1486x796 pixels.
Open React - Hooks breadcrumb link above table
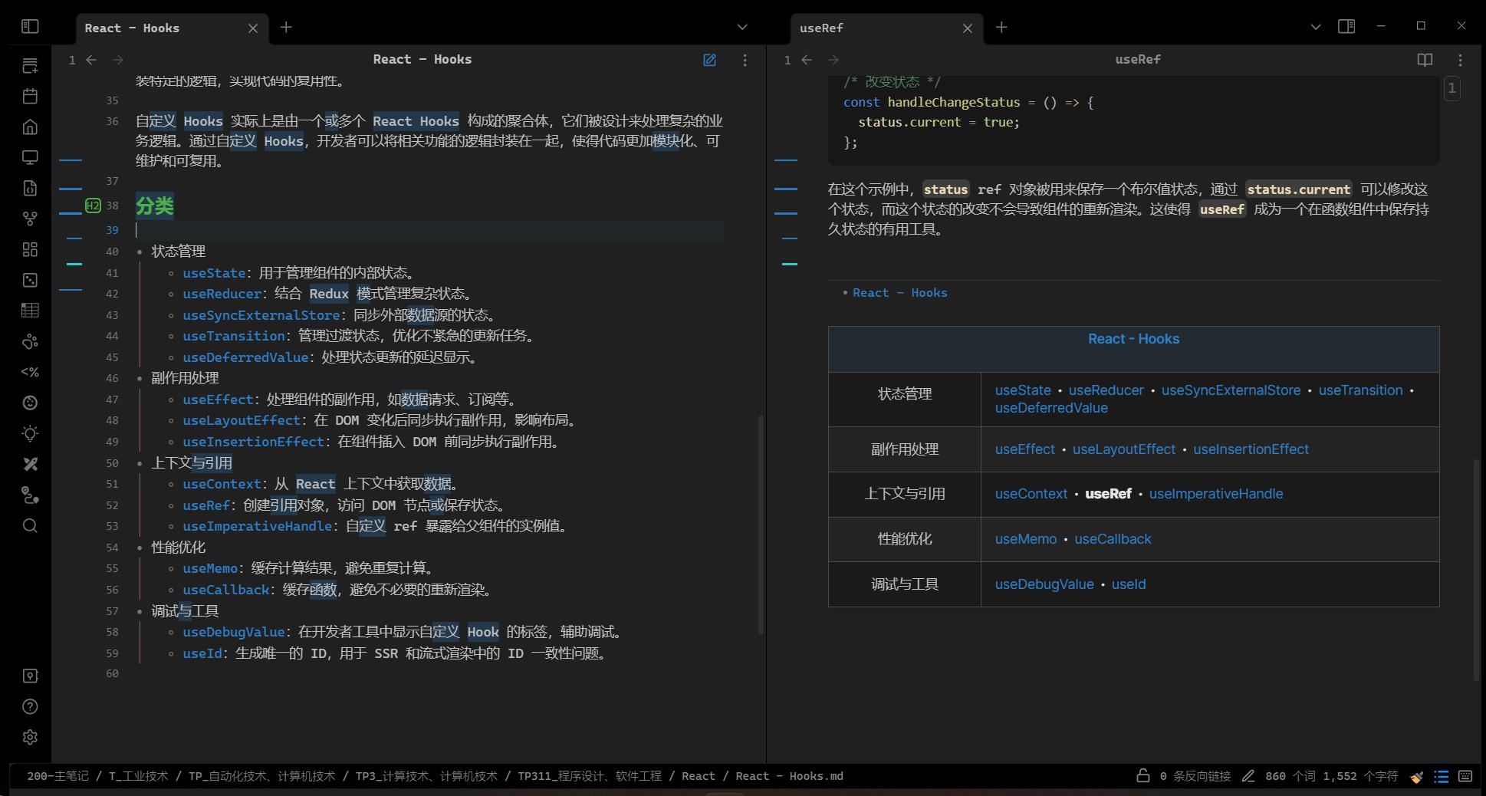click(x=899, y=293)
